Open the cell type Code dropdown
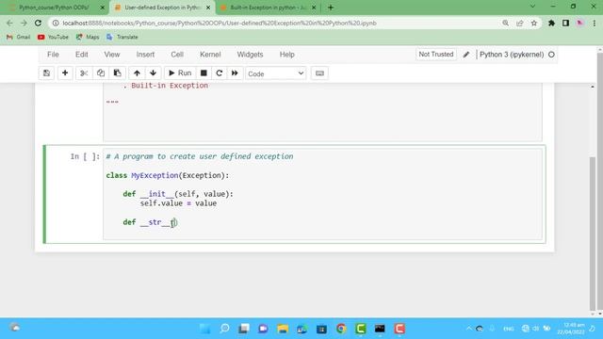 point(276,73)
